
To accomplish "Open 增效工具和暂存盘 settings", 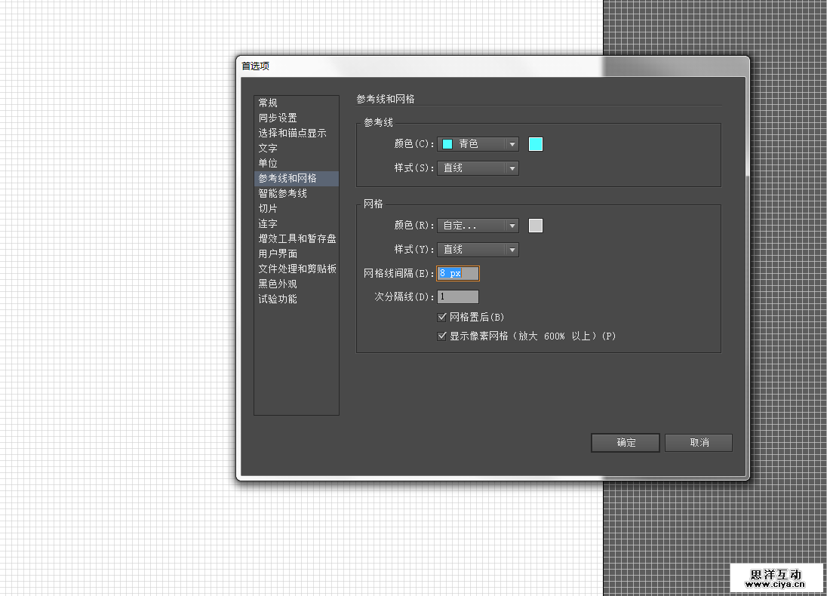I will click(297, 238).
